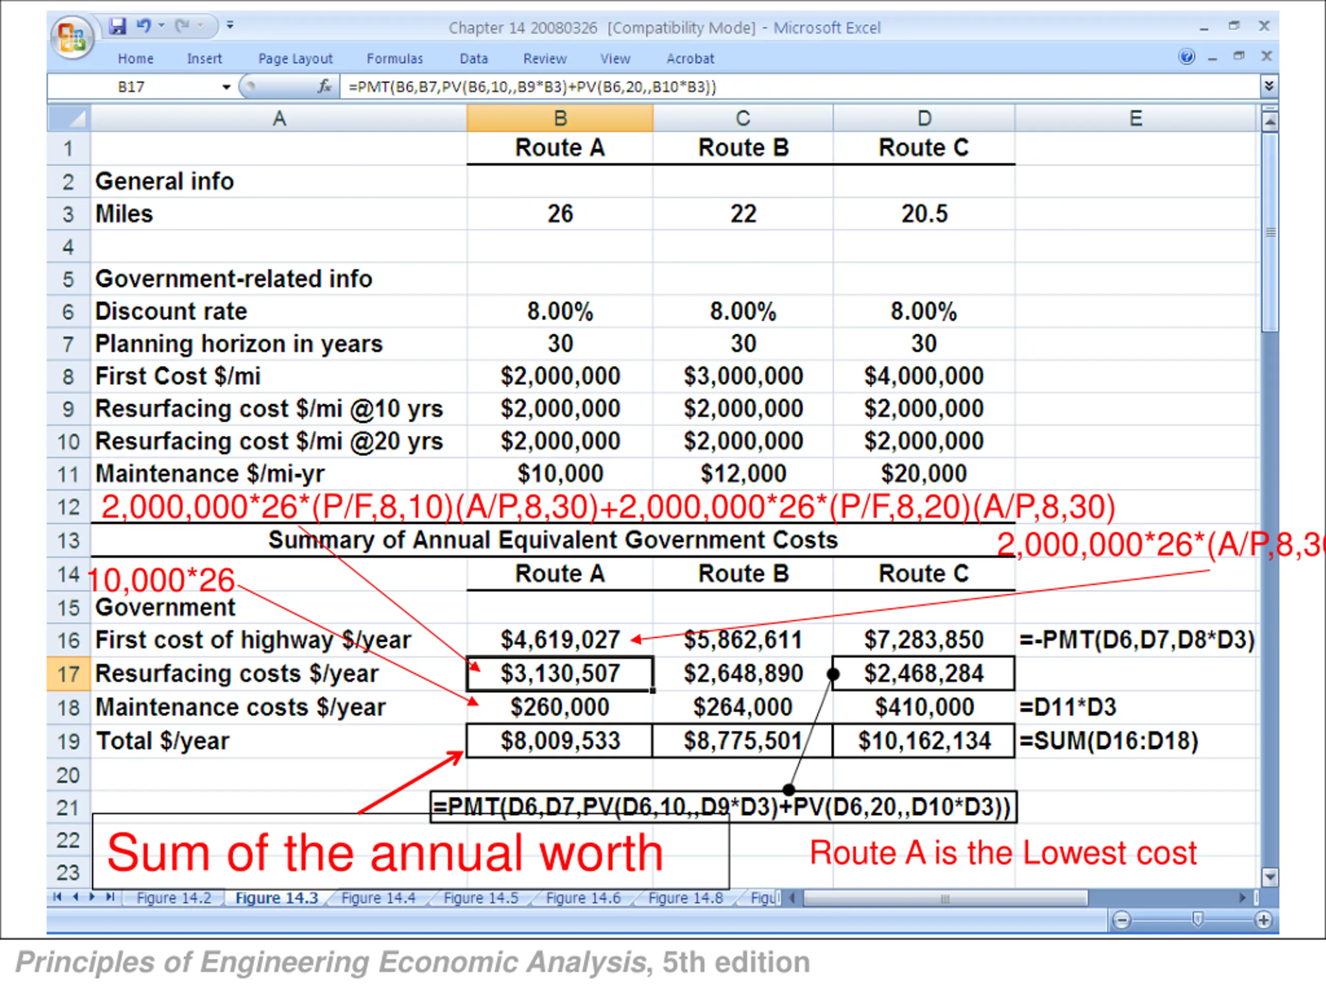Click cell with Route A Miles value 26
The image size is (1326, 994).
[x=560, y=214]
